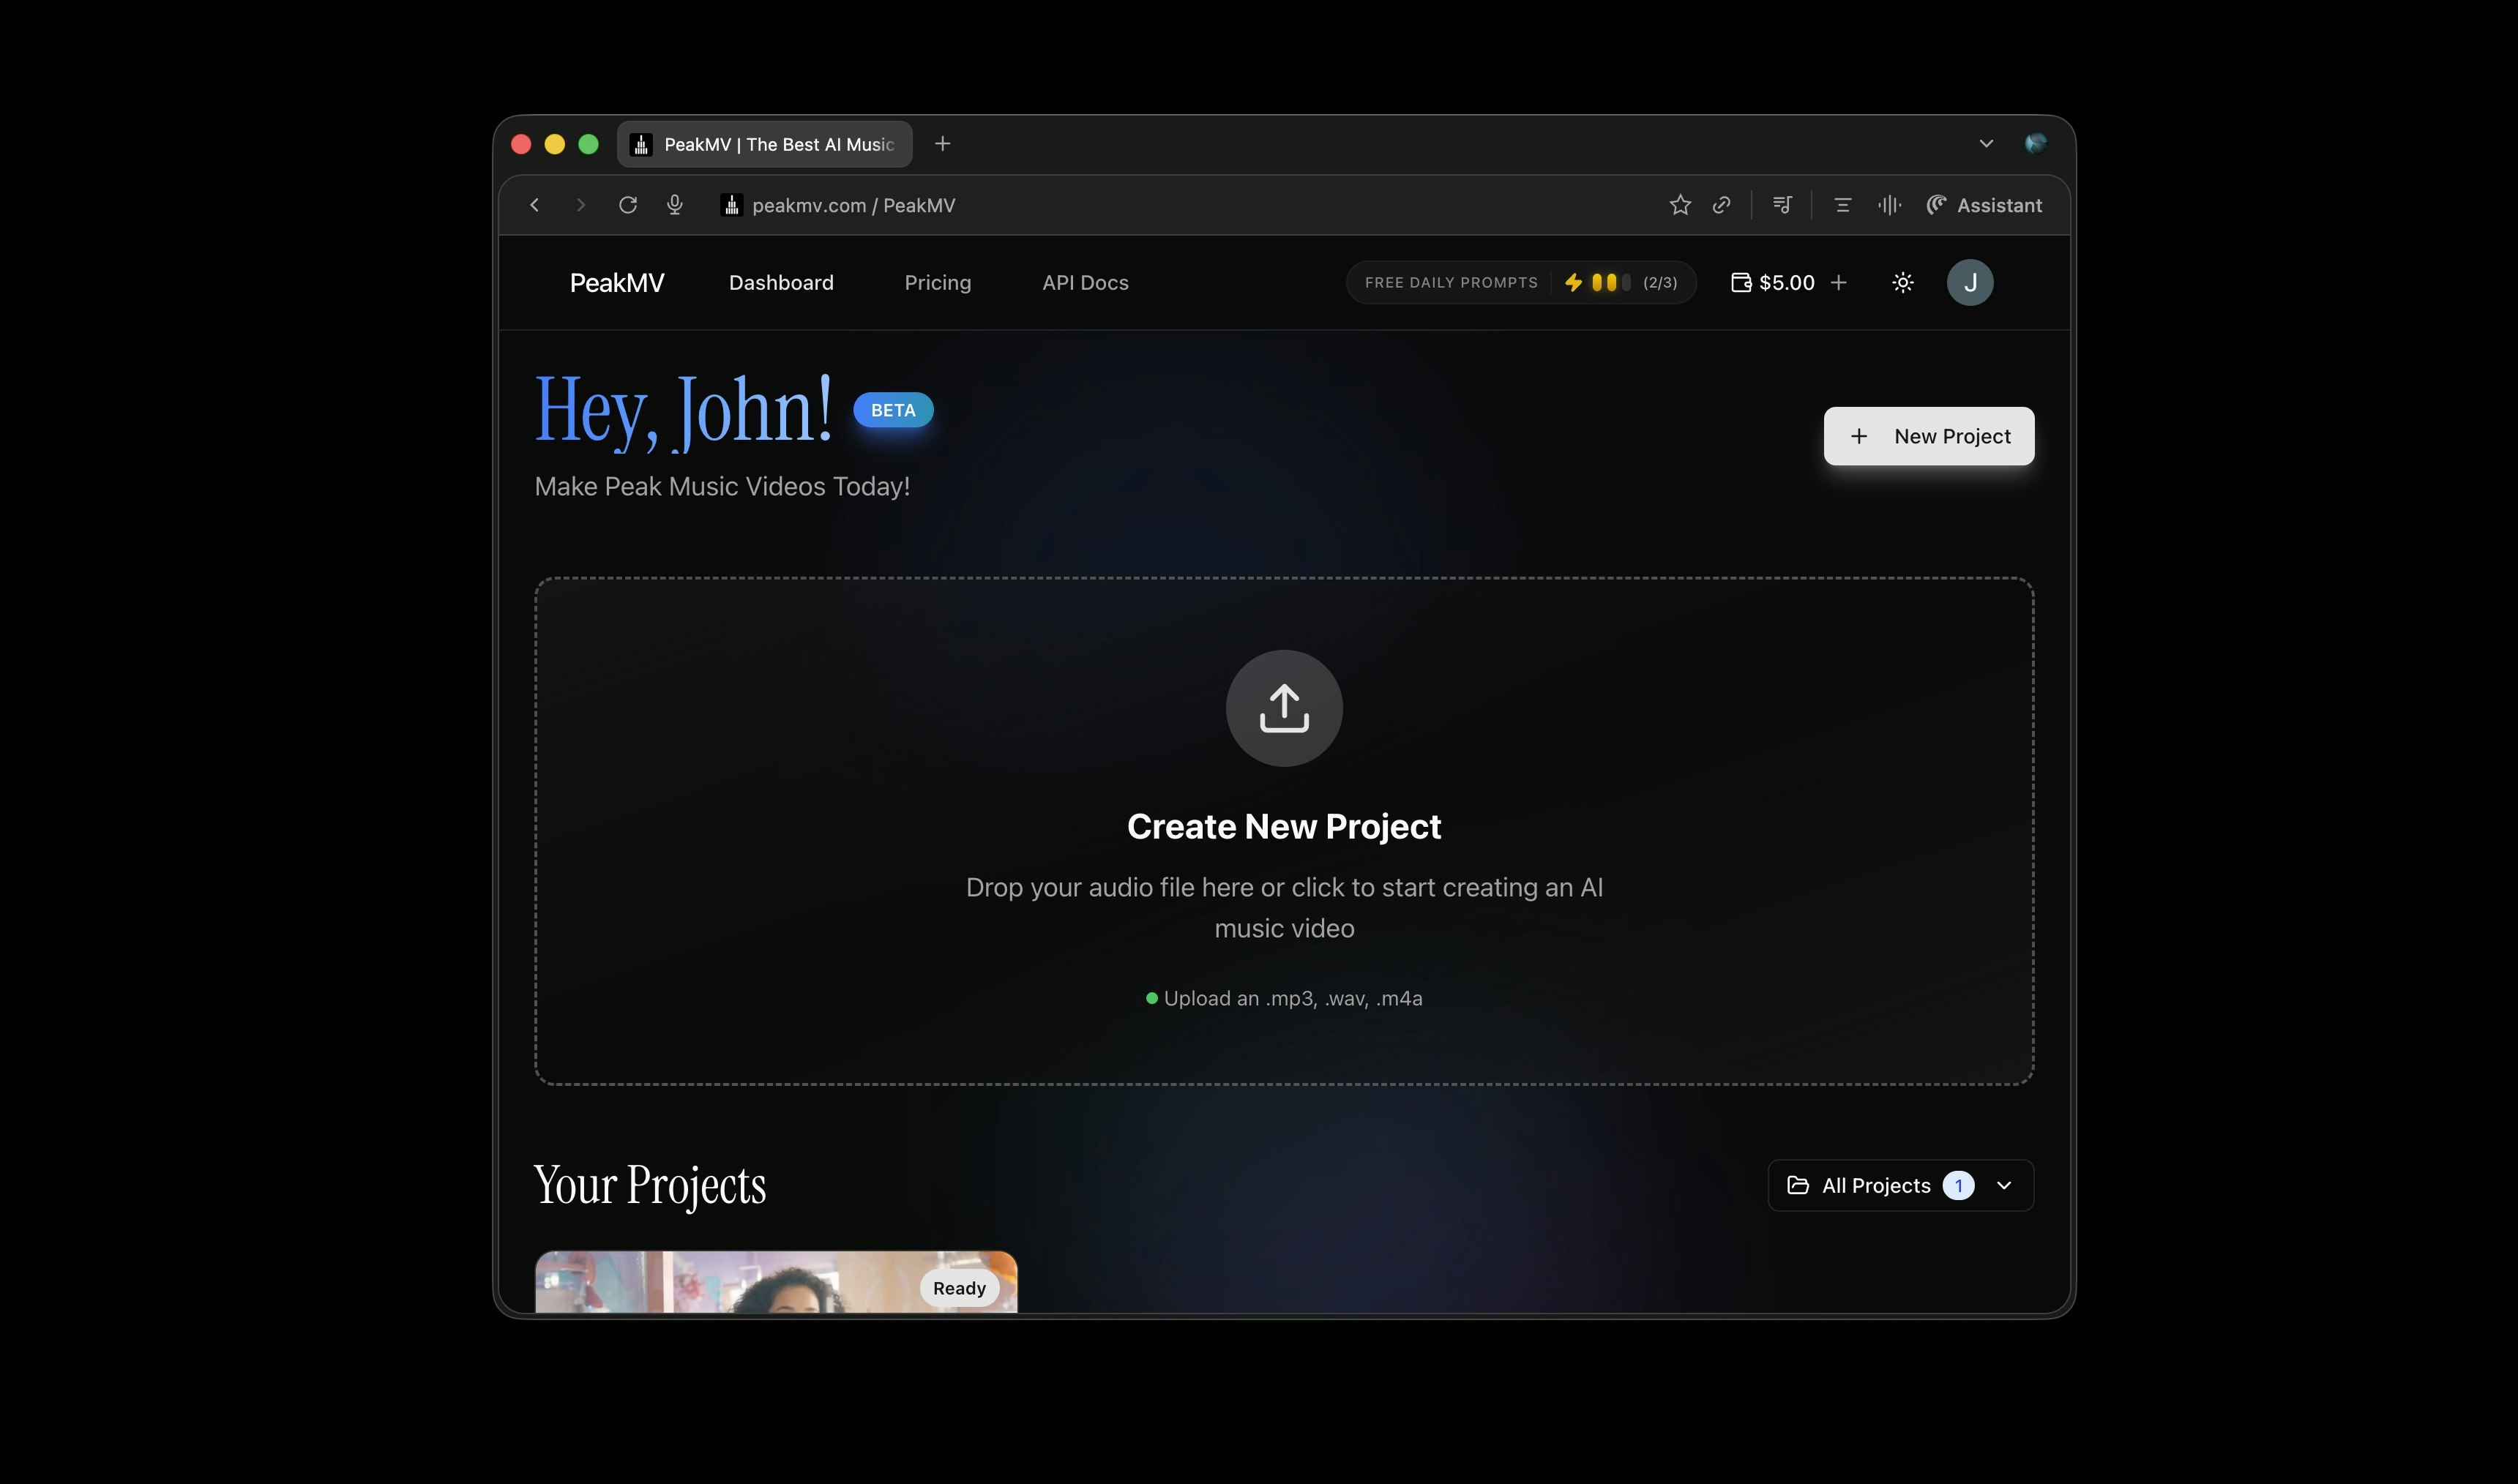Open a new browser tab
The height and width of the screenshot is (1484, 2518).
(942, 144)
